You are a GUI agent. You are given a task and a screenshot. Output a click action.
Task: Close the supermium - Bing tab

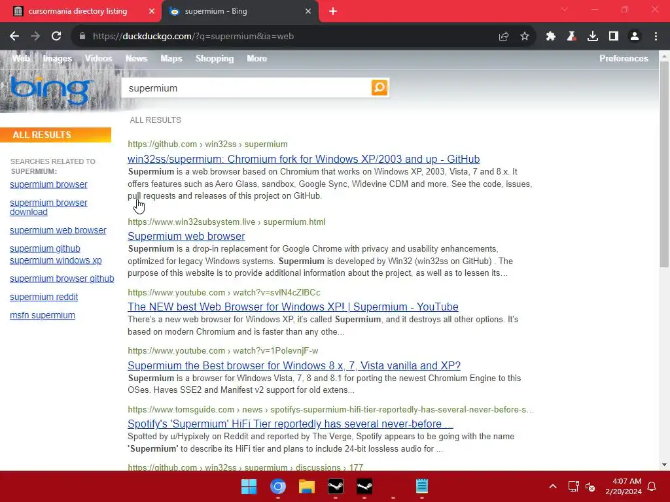tap(308, 11)
